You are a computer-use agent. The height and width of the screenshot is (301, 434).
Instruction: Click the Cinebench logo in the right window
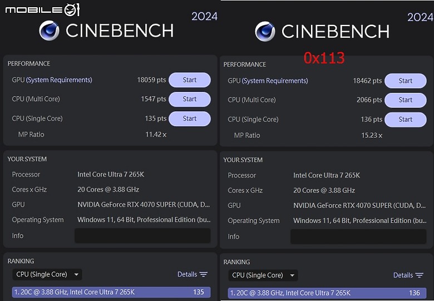(x=265, y=31)
